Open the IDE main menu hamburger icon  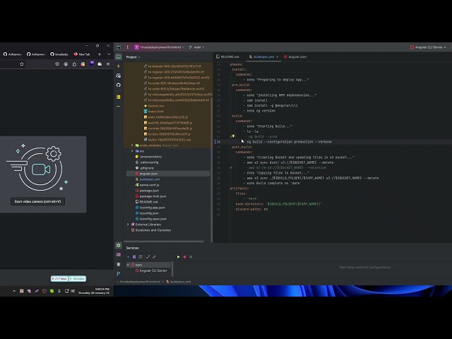[x=128, y=47]
